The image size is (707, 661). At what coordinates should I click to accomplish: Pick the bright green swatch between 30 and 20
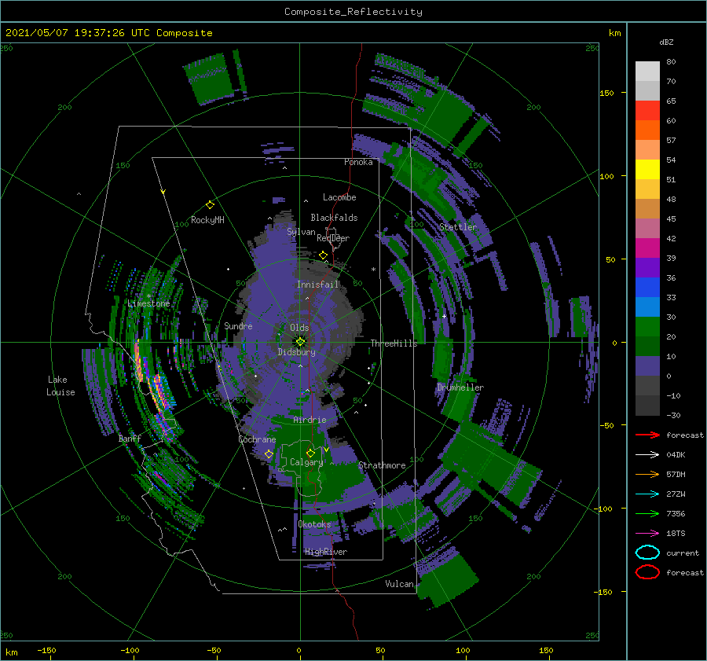(647, 326)
